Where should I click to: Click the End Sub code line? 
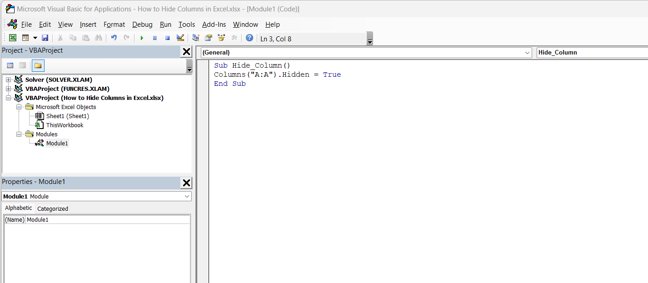[x=230, y=84]
